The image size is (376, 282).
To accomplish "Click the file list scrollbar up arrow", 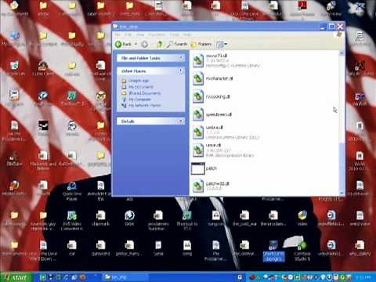I will point(342,53).
